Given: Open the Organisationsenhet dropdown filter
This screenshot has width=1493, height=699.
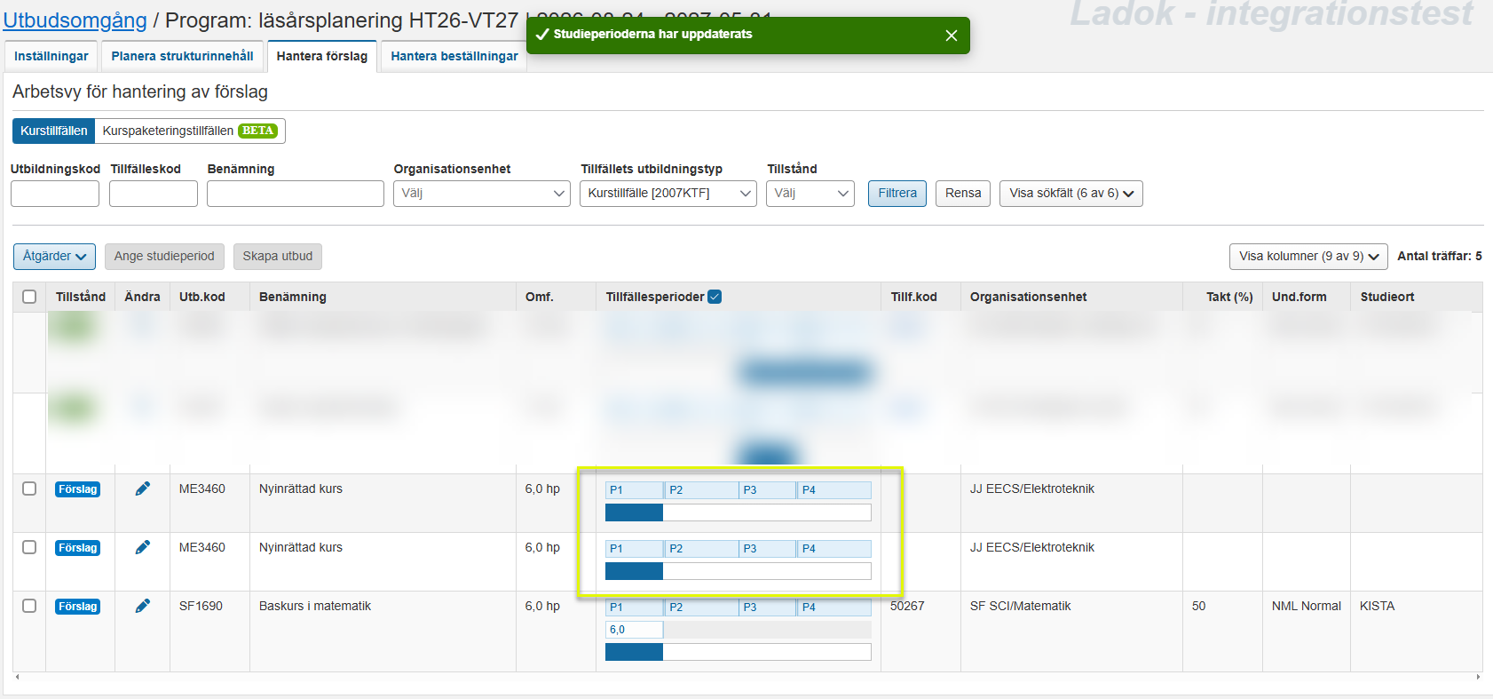Looking at the screenshot, I should pyautogui.click(x=481, y=194).
